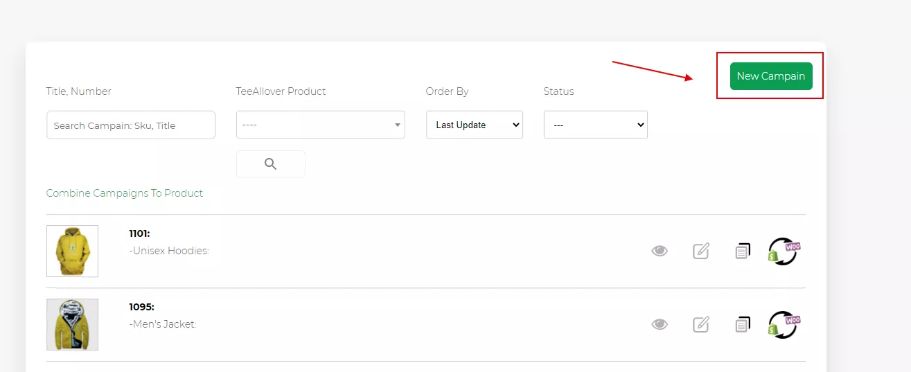Click the magnifier search icon button

[270, 164]
